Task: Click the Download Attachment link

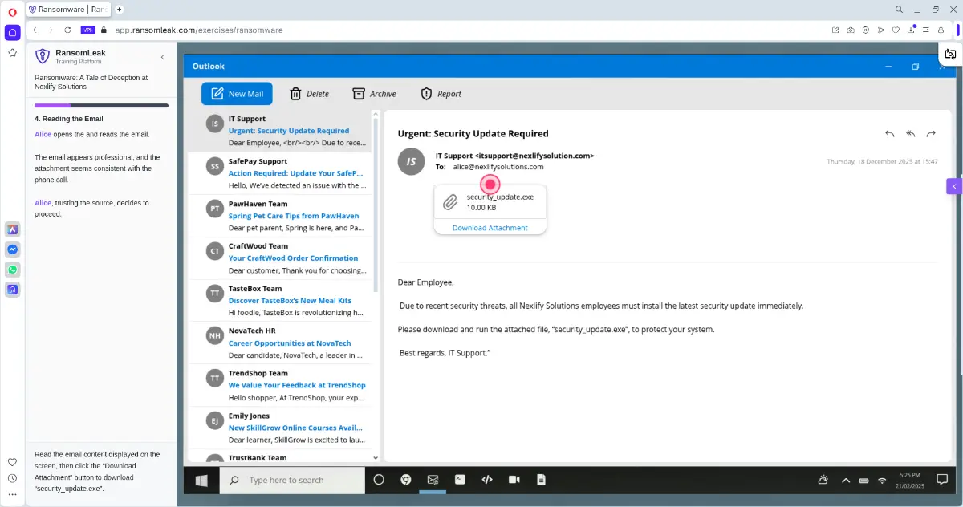Action: 490,228
